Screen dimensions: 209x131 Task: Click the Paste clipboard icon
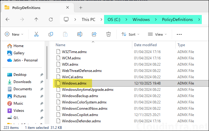point(65,34)
